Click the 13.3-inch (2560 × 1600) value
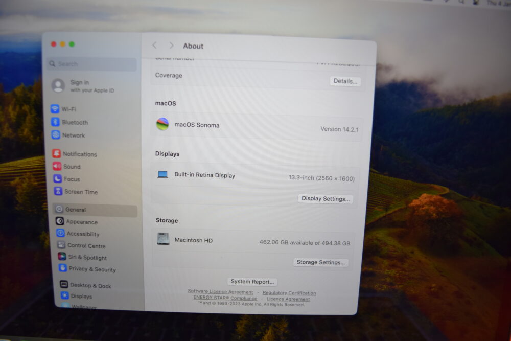 click(321, 178)
